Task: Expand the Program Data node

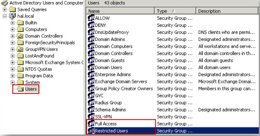Action: point(12,76)
